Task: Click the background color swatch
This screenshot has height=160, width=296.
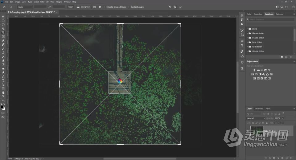Action: tap(4, 109)
